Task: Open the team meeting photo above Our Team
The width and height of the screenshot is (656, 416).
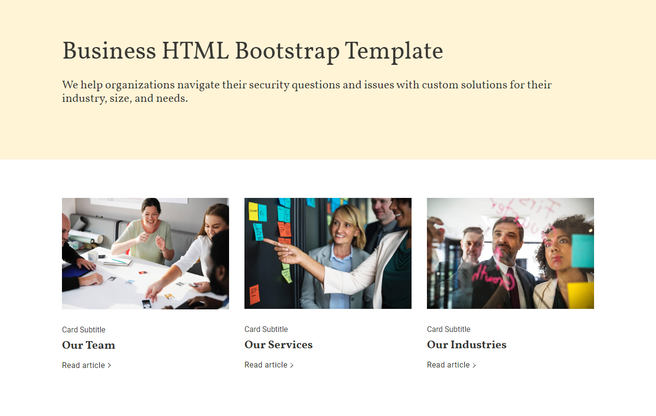Action: [x=146, y=254]
